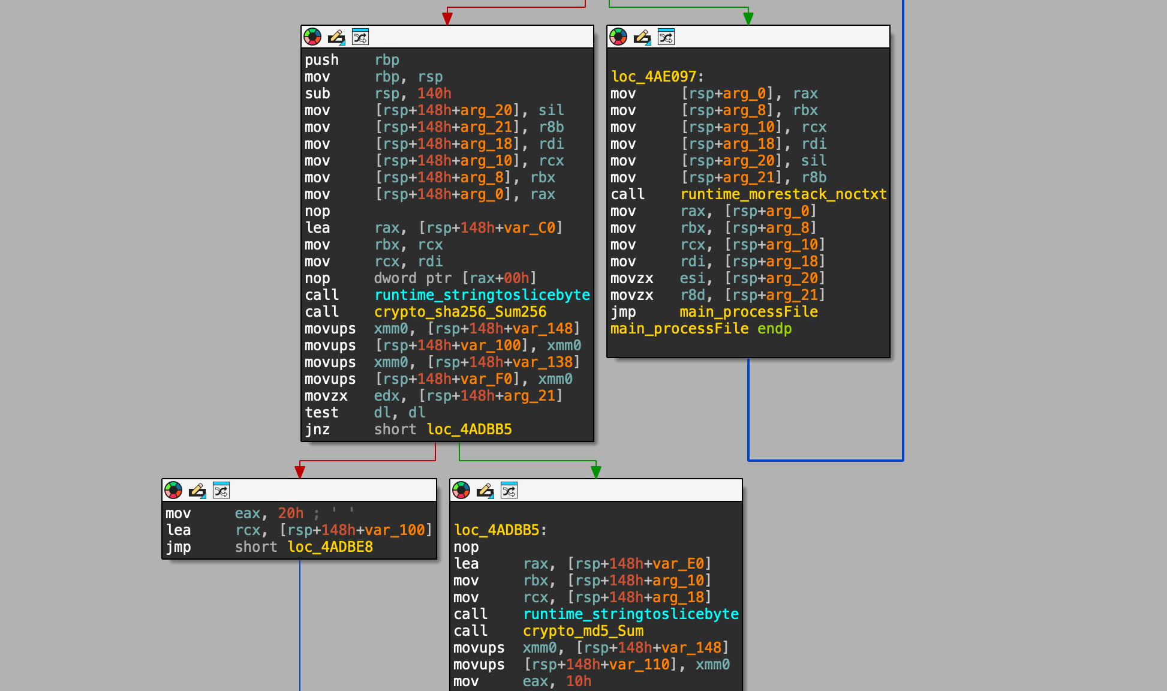Open the color wheel on the loc_4ADBB5 block

461,490
